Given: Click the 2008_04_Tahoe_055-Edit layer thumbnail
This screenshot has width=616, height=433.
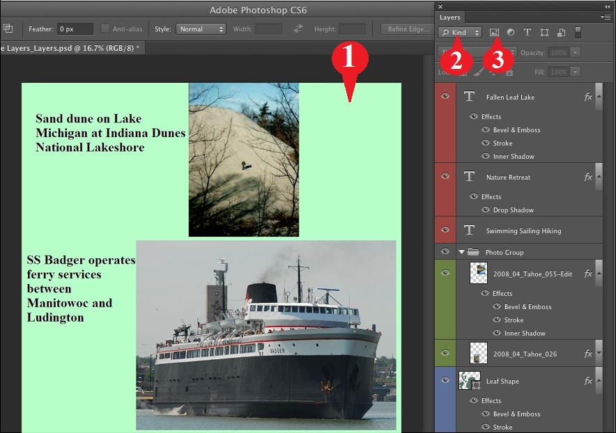Looking at the screenshot, I should click(478, 274).
